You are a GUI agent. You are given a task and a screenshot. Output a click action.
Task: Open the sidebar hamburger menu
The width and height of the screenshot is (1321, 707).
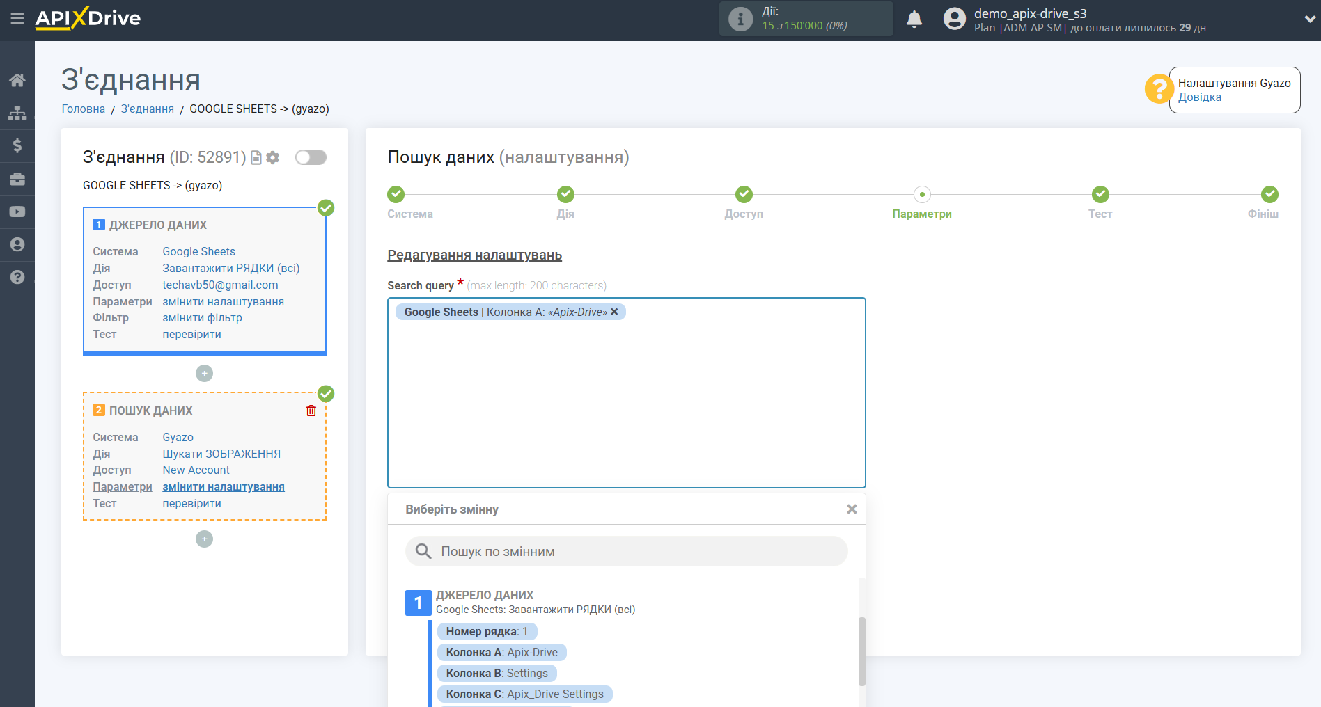pyautogui.click(x=17, y=19)
